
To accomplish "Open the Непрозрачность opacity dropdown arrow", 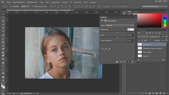I will click(167, 37).
